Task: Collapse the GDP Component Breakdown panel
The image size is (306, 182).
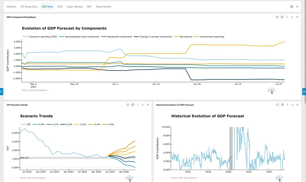Action: click(x=292, y=17)
